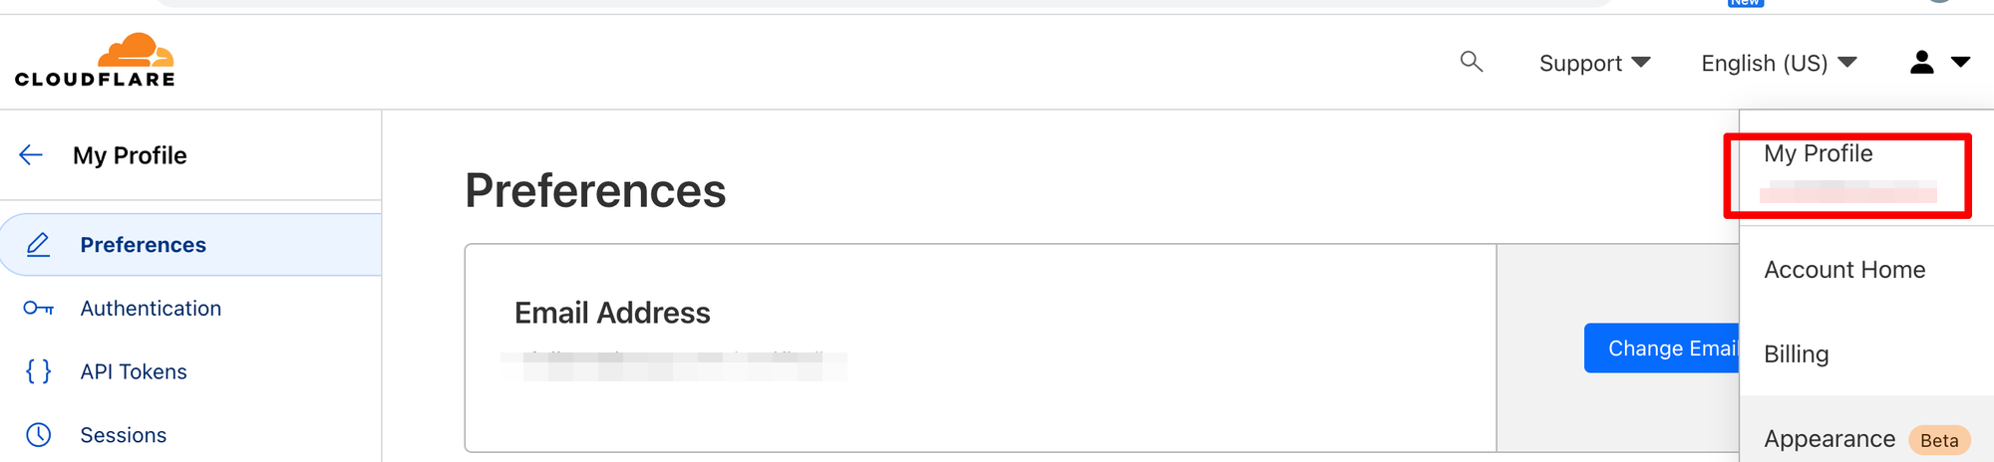The width and height of the screenshot is (1994, 462).
Task: Click the Authentication key icon
Action: (x=38, y=309)
